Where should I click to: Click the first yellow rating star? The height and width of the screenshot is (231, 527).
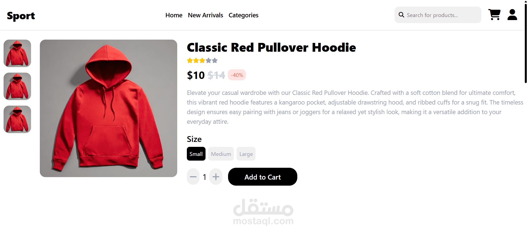(x=190, y=61)
